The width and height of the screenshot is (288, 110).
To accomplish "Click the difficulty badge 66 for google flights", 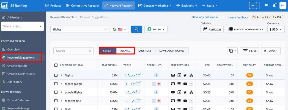I will 249,92.
